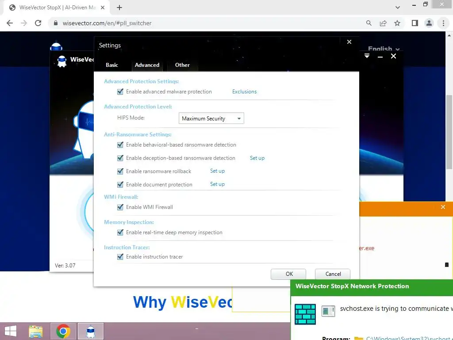Click the browser address bar URL
Viewport: 453px width, 340px height.
[x=107, y=23]
